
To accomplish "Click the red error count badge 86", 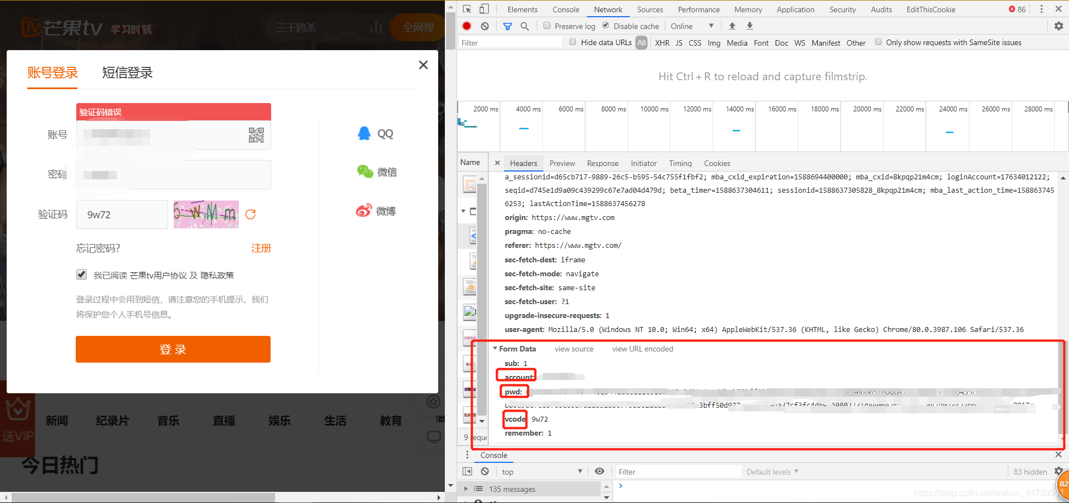I will click(x=1017, y=9).
